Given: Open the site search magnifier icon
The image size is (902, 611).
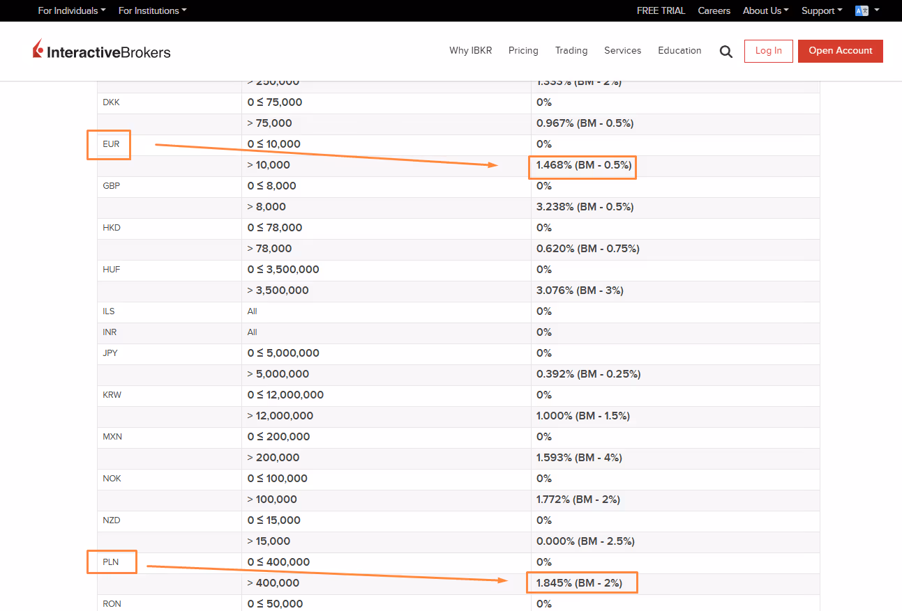Looking at the screenshot, I should click(726, 52).
